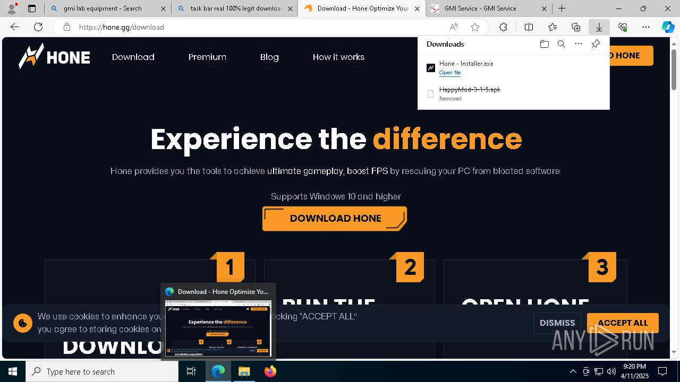Click the Open file link for Hone Installer
680x382 pixels.
pos(450,73)
